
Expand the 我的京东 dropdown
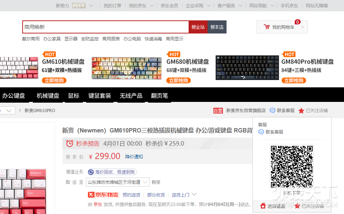click(152, 6)
